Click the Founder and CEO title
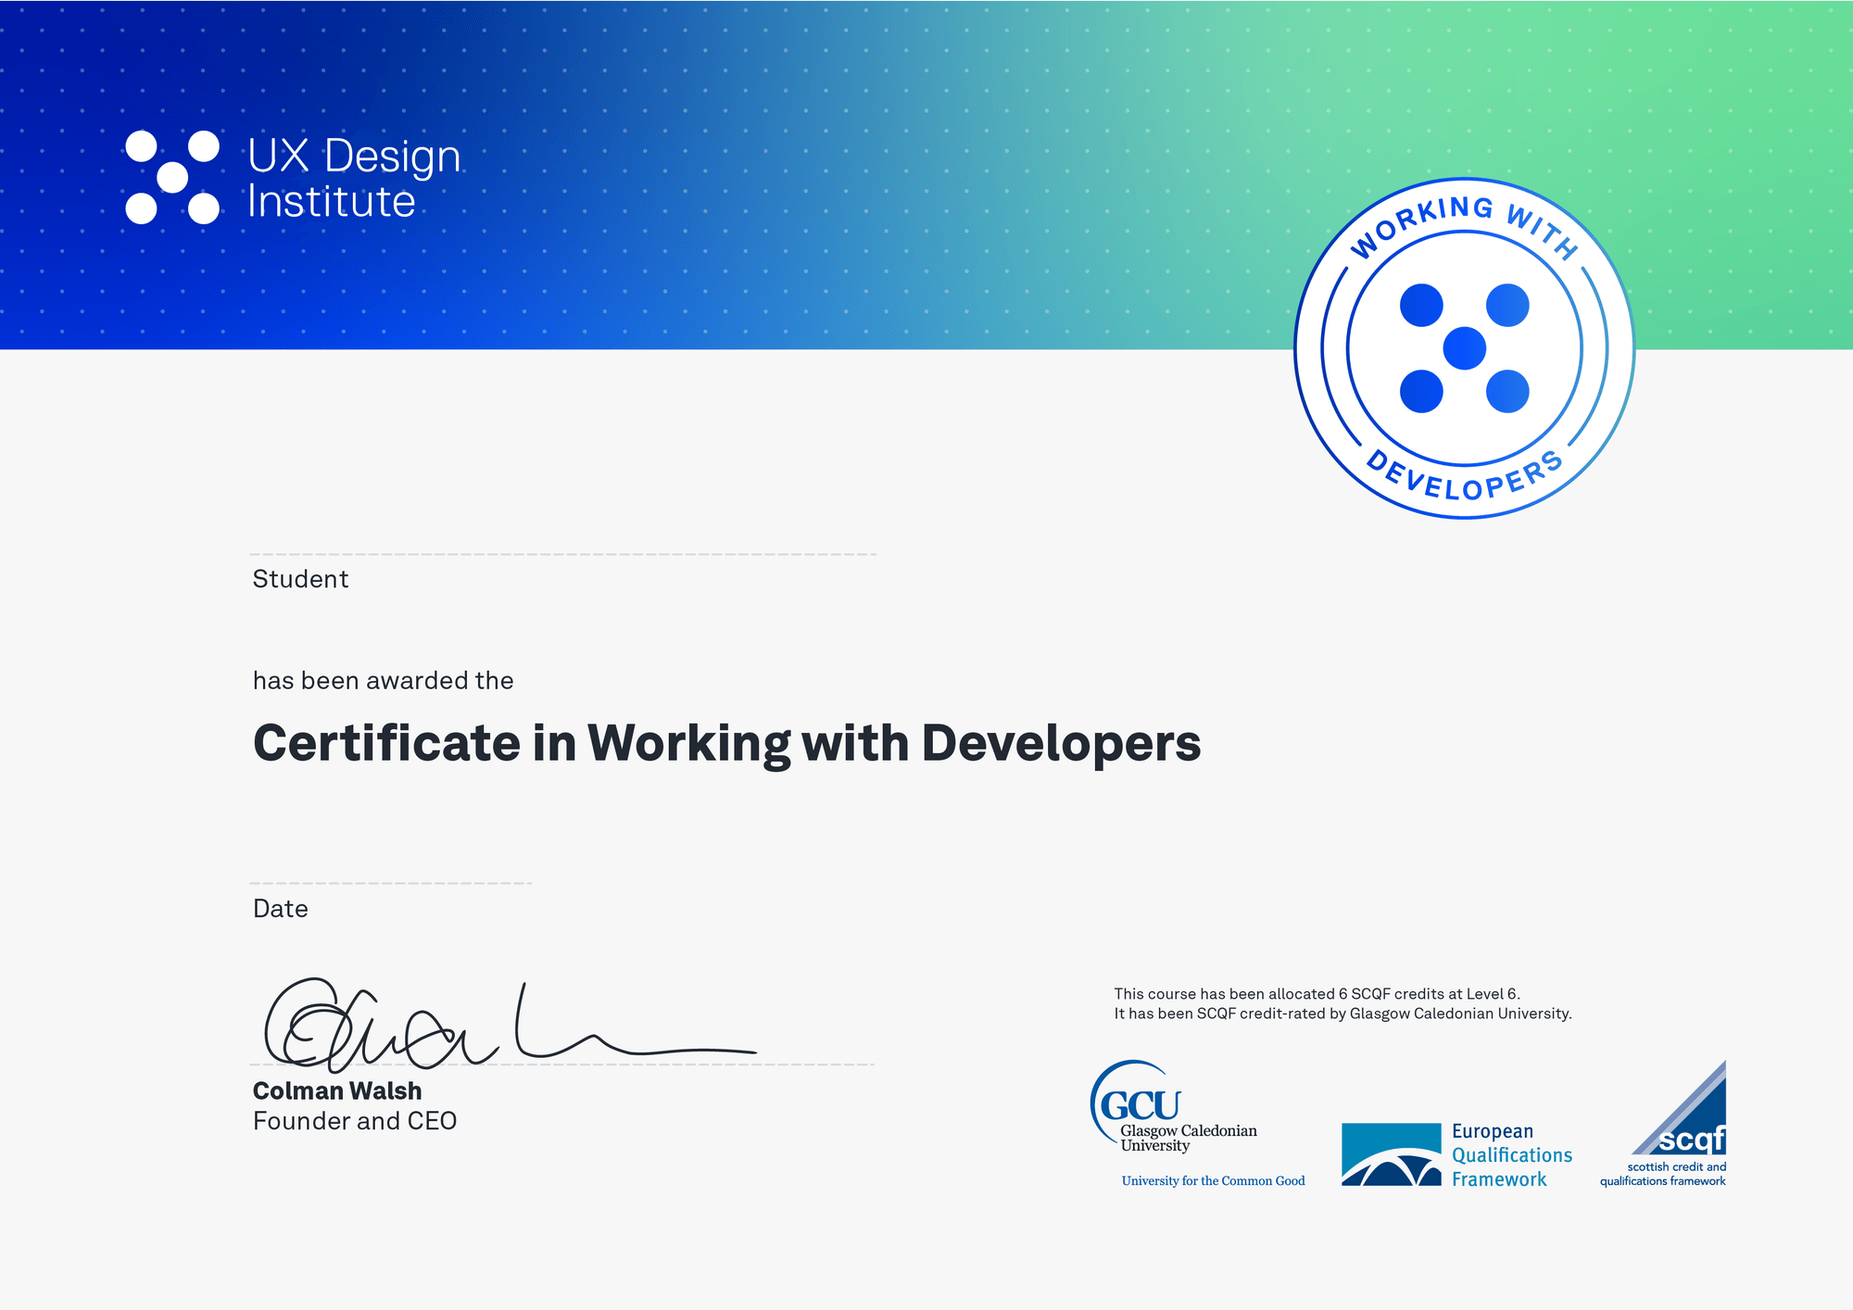Viewport: 1853px width, 1310px height. click(x=355, y=1121)
